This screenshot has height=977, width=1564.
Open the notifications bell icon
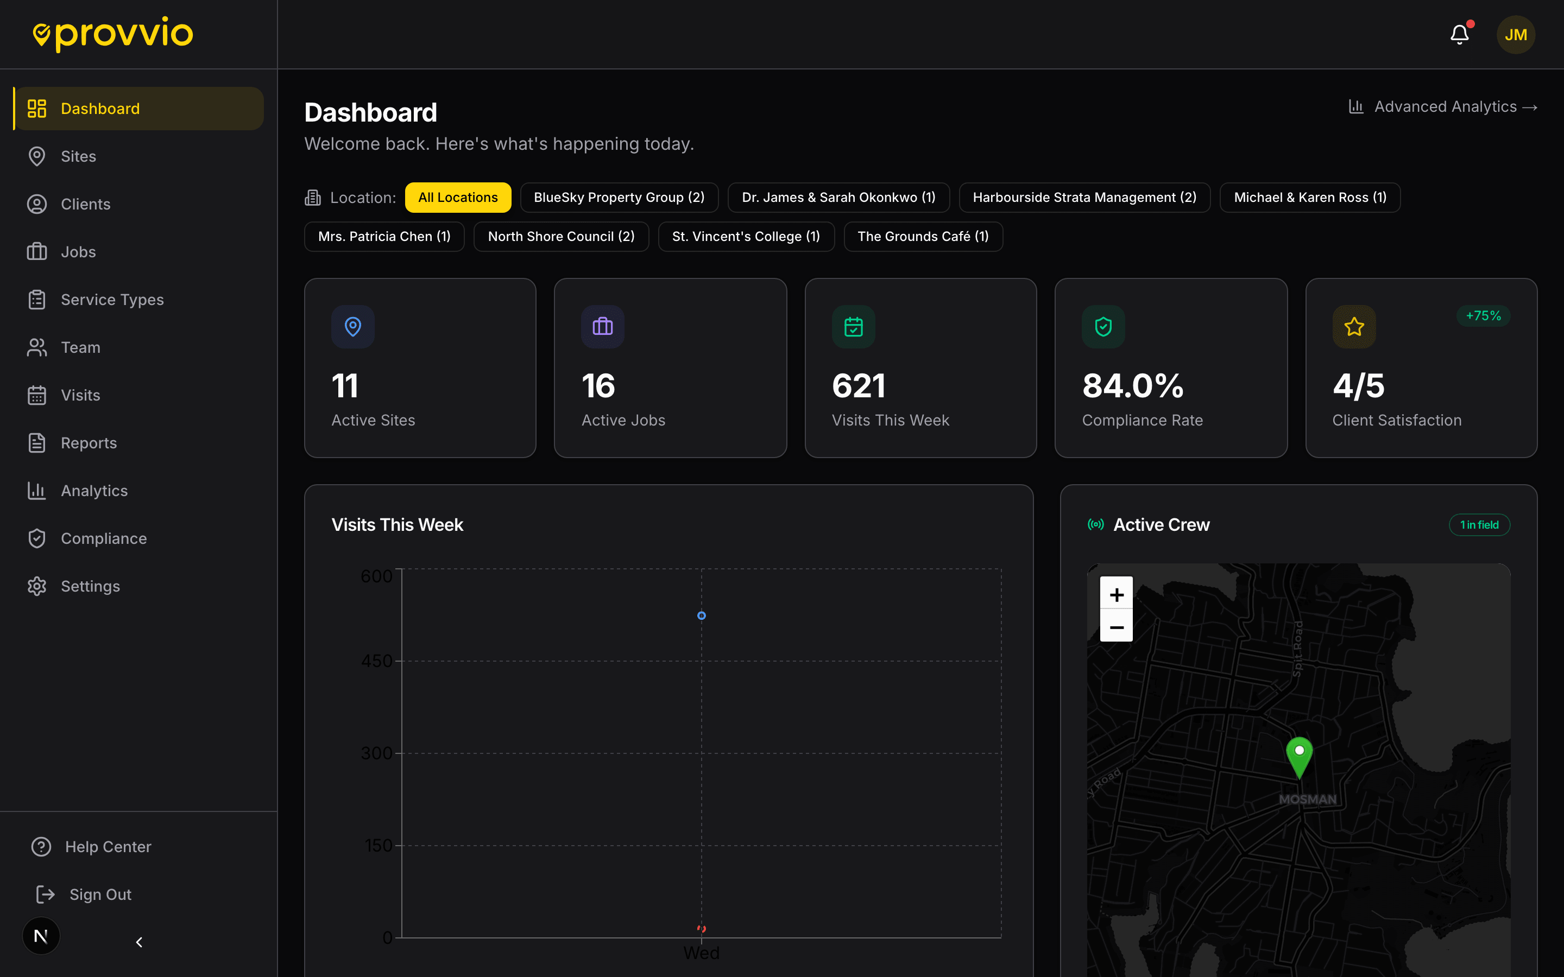pos(1459,34)
